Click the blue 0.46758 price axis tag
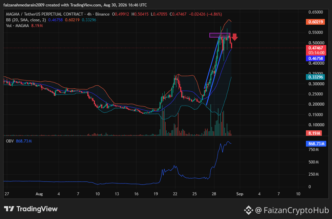 point(315,59)
